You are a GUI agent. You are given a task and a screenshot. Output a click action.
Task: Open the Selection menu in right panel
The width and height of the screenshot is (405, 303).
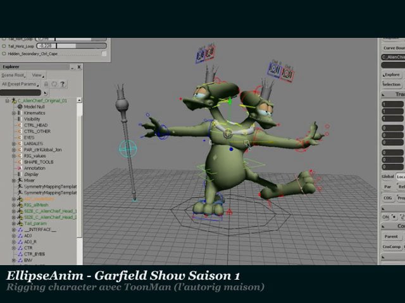pos(392,84)
